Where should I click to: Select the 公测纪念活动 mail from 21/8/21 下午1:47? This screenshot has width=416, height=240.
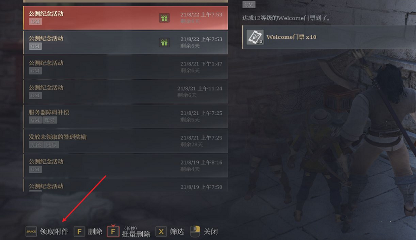tap(126, 67)
